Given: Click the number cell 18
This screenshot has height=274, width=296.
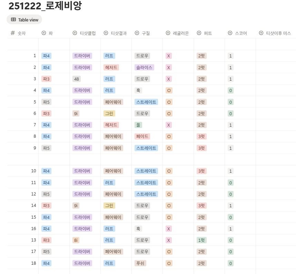Looking at the screenshot, I should point(23,263).
